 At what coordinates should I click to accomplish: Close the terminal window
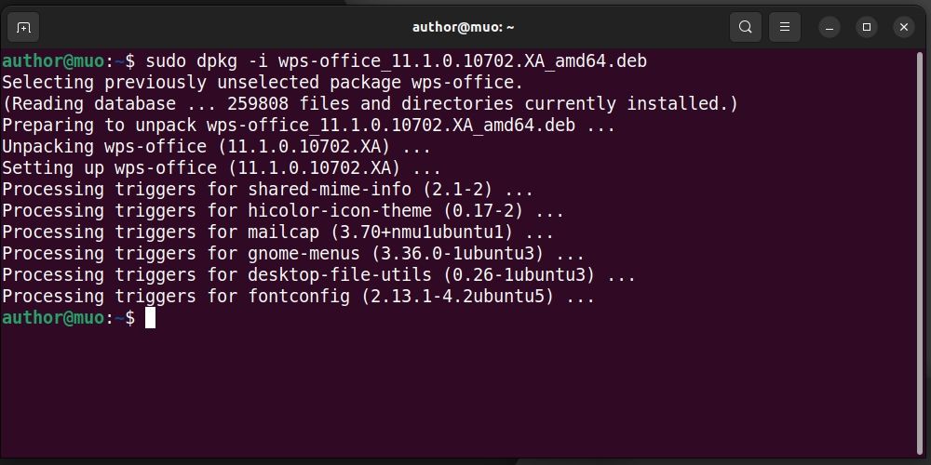pyautogui.click(x=904, y=27)
